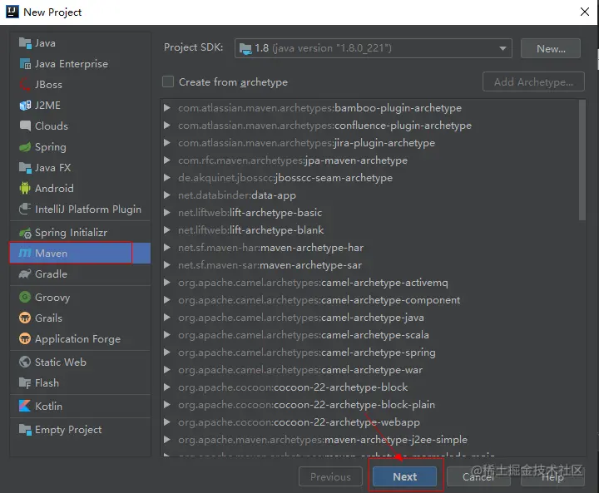
Task: Select camel-archetype-scala row
Action: coord(369,335)
